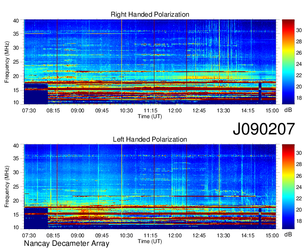Click the 20 dB mark on Left Handed colorbar
307x249 pixels.
pyautogui.click(x=299, y=210)
